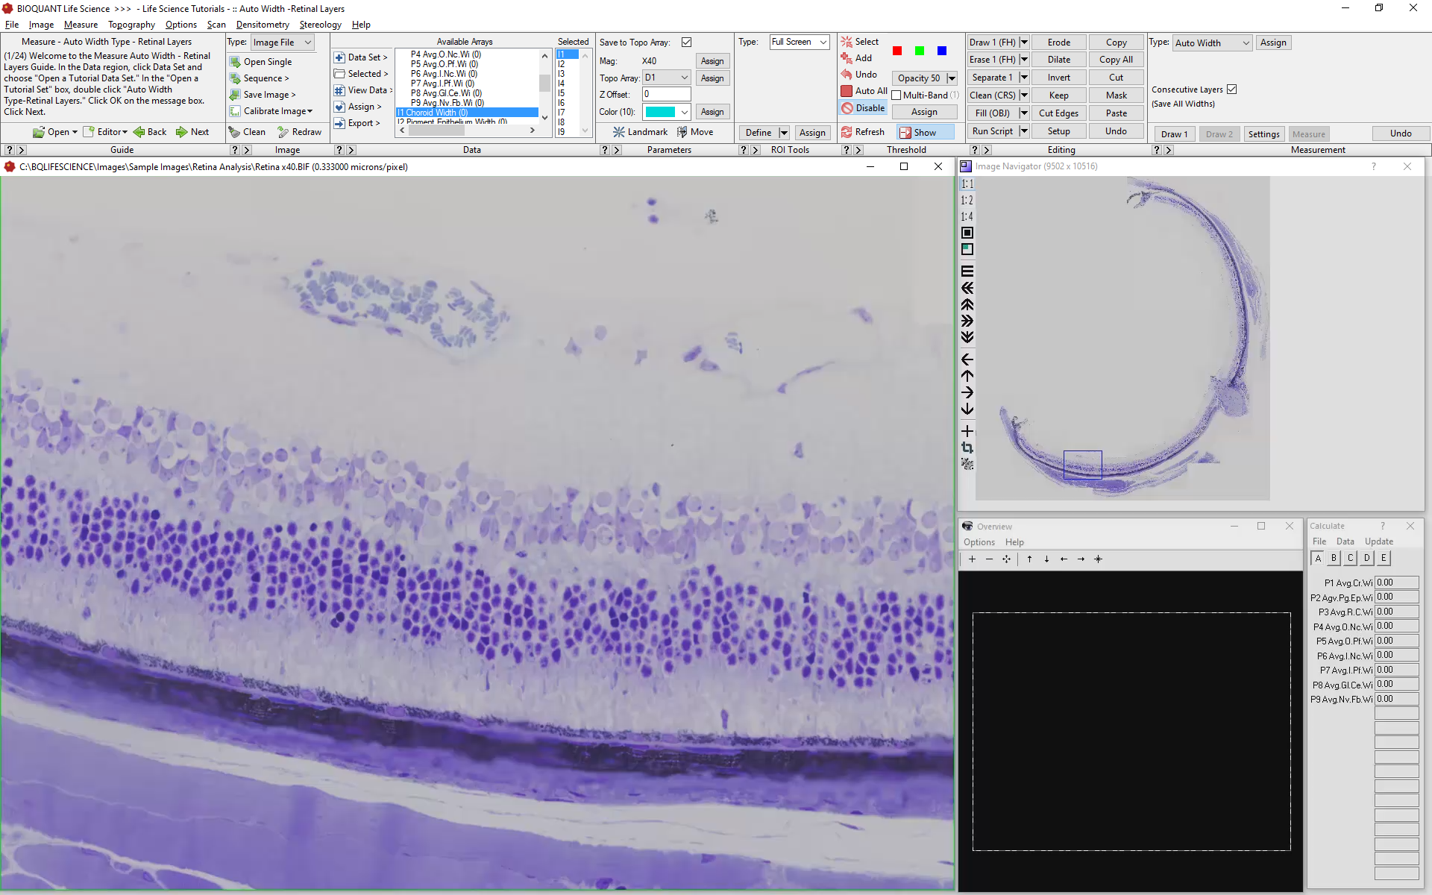The width and height of the screenshot is (1432, 895).
Task: Select the red threshold color square
Action: pyautogui.click(x=897, y=51)
